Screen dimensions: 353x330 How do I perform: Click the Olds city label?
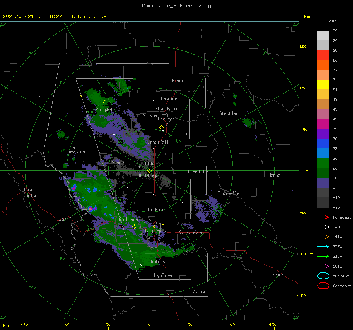pyautogui.click(x=149, y=164)
